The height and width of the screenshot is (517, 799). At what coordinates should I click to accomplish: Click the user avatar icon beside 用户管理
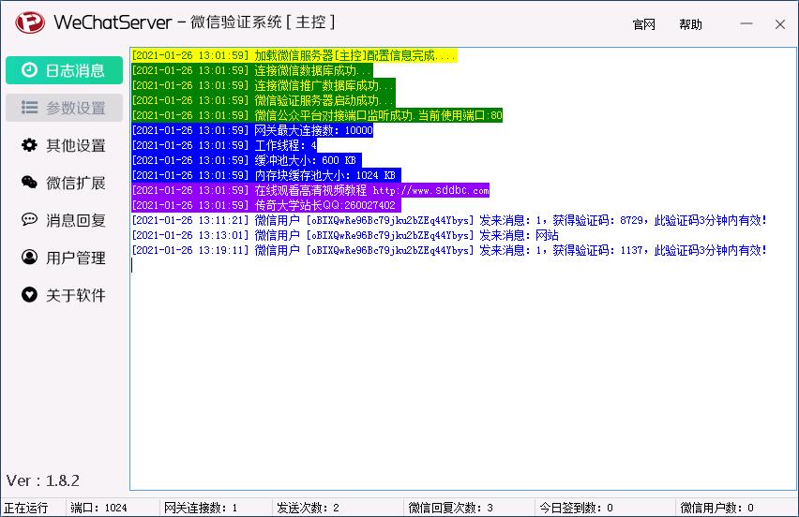click(x=29, y=257)
